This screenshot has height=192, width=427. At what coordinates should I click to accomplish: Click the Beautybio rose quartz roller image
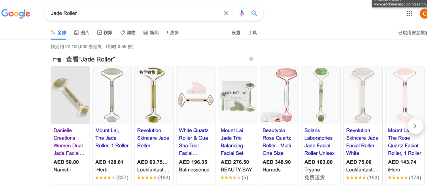click(279, 95)
